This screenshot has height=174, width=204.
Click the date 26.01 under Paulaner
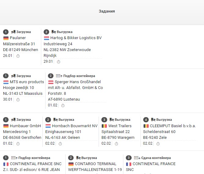pos(8,56)
